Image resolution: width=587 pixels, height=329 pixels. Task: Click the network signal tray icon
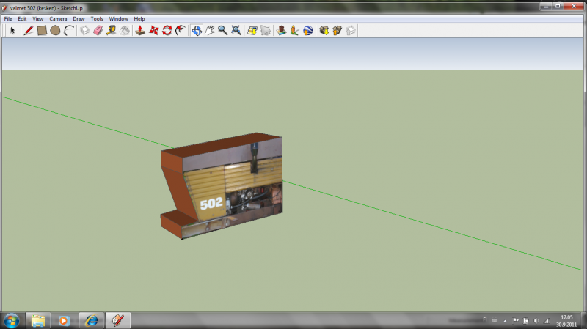[x=547, y=321]
